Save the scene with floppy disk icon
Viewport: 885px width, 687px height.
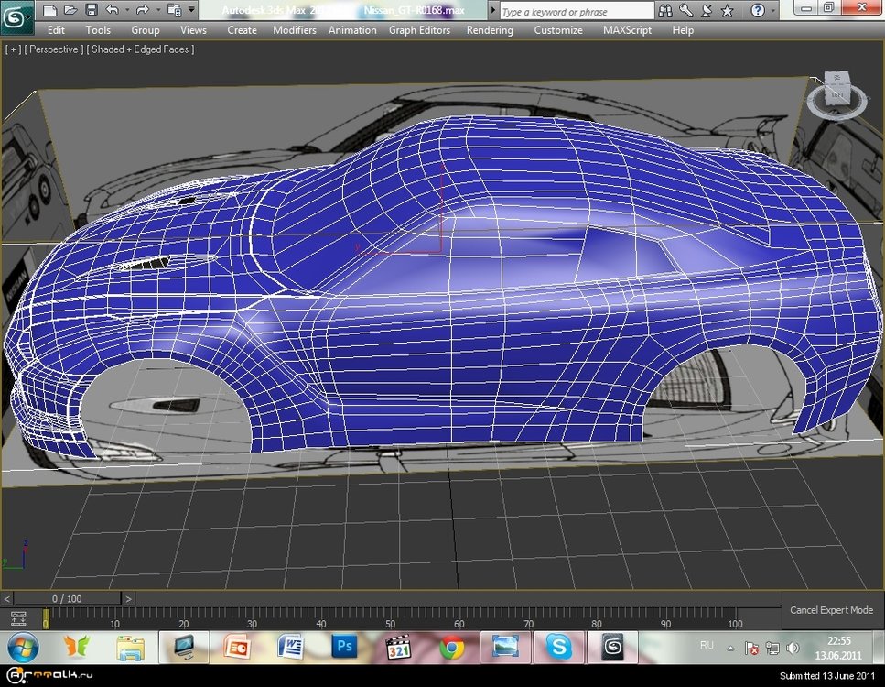[x=91, y=10]
